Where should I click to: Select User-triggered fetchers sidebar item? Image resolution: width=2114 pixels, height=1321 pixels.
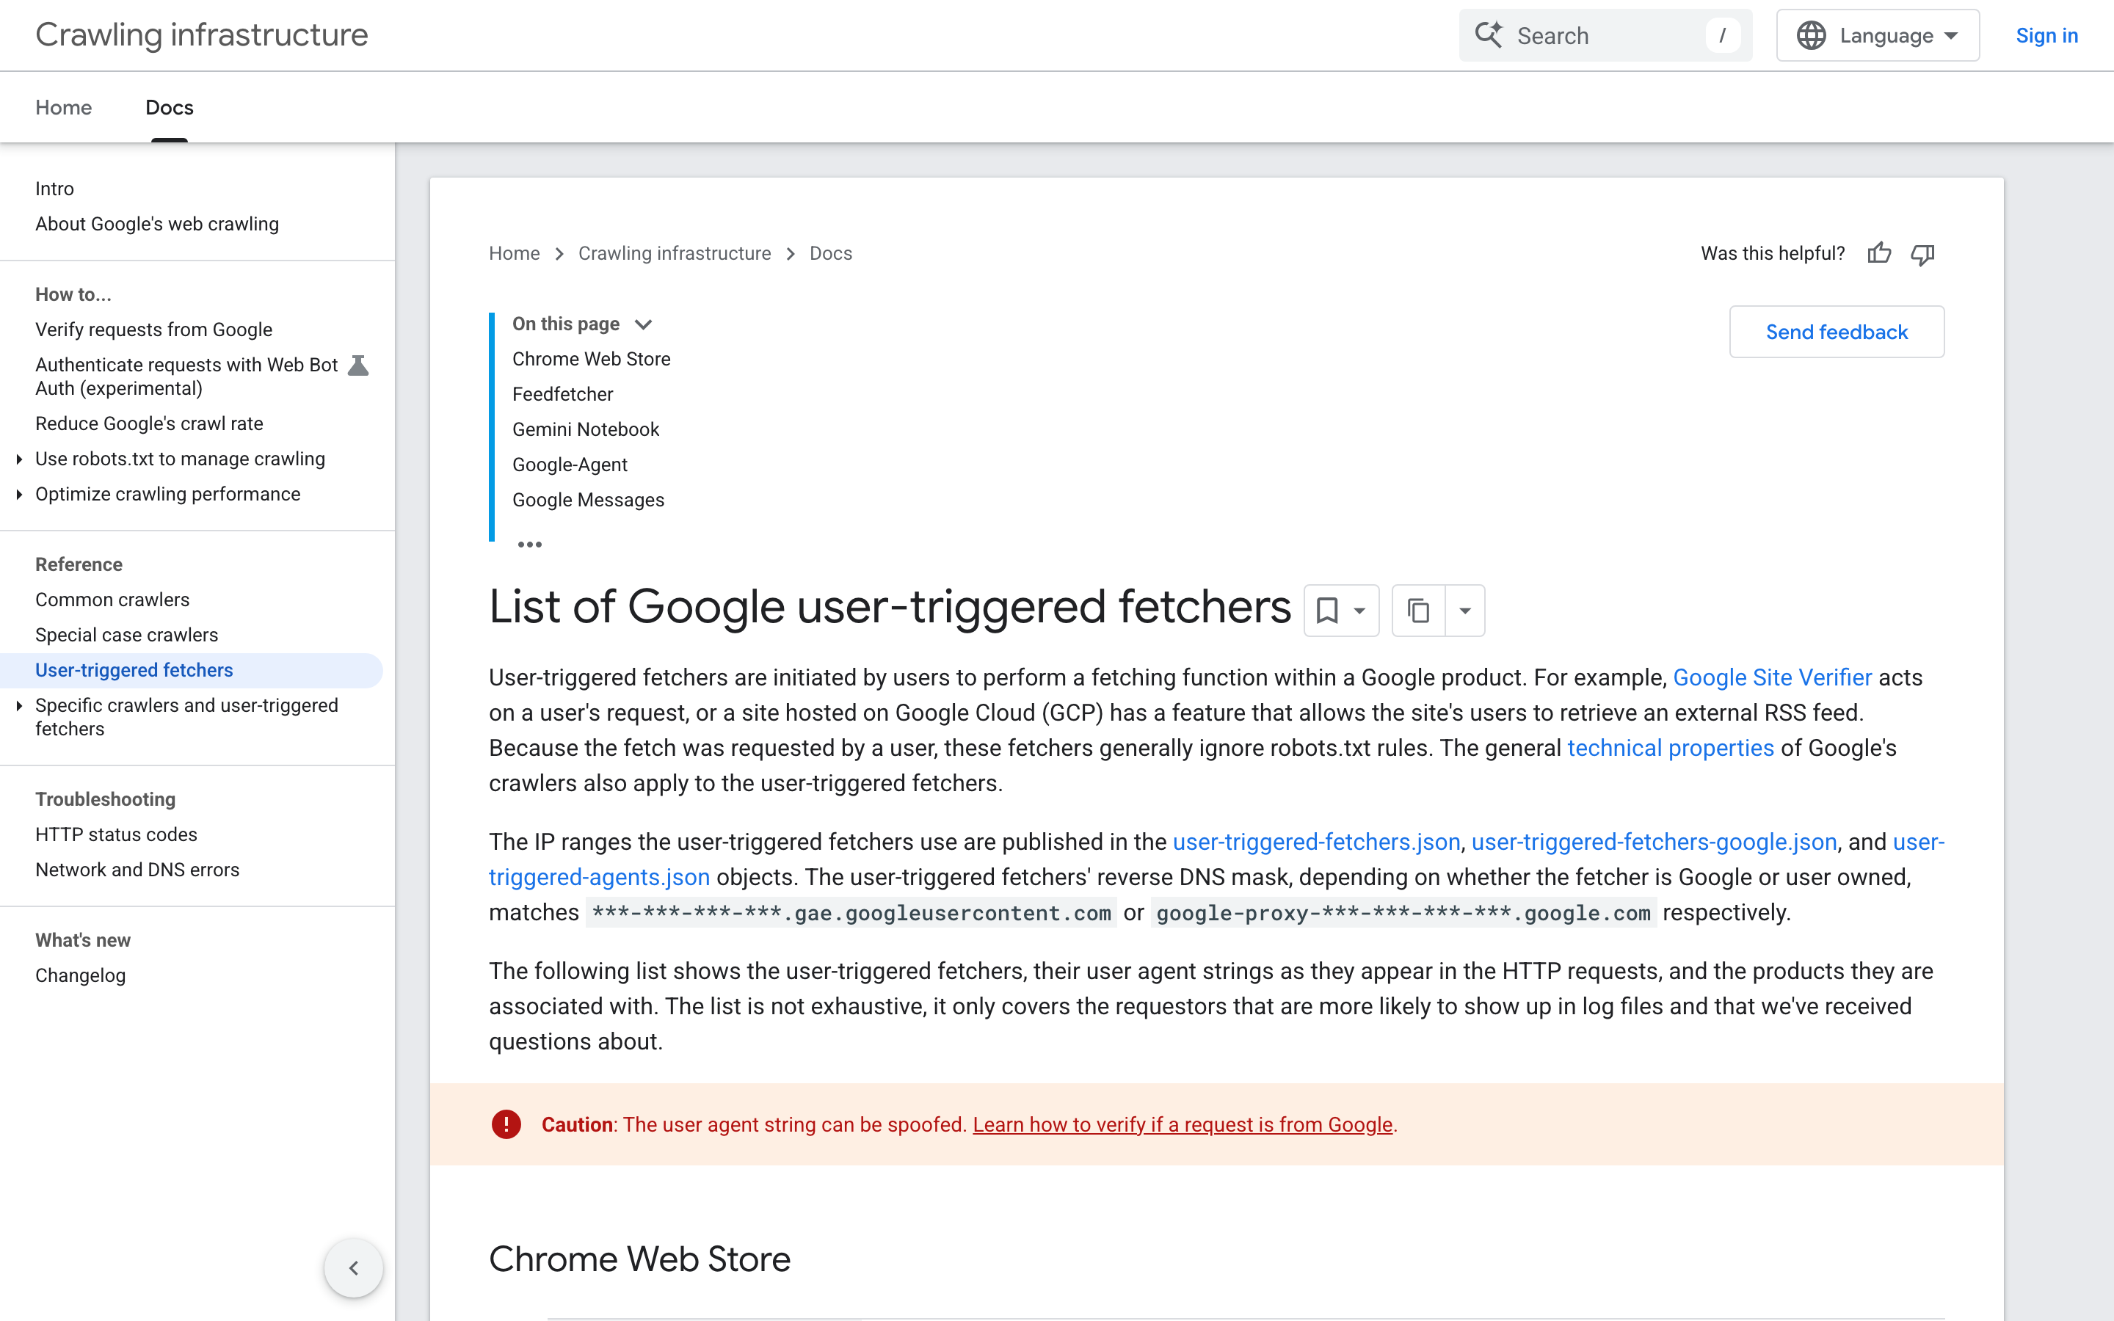pos(192,670)
